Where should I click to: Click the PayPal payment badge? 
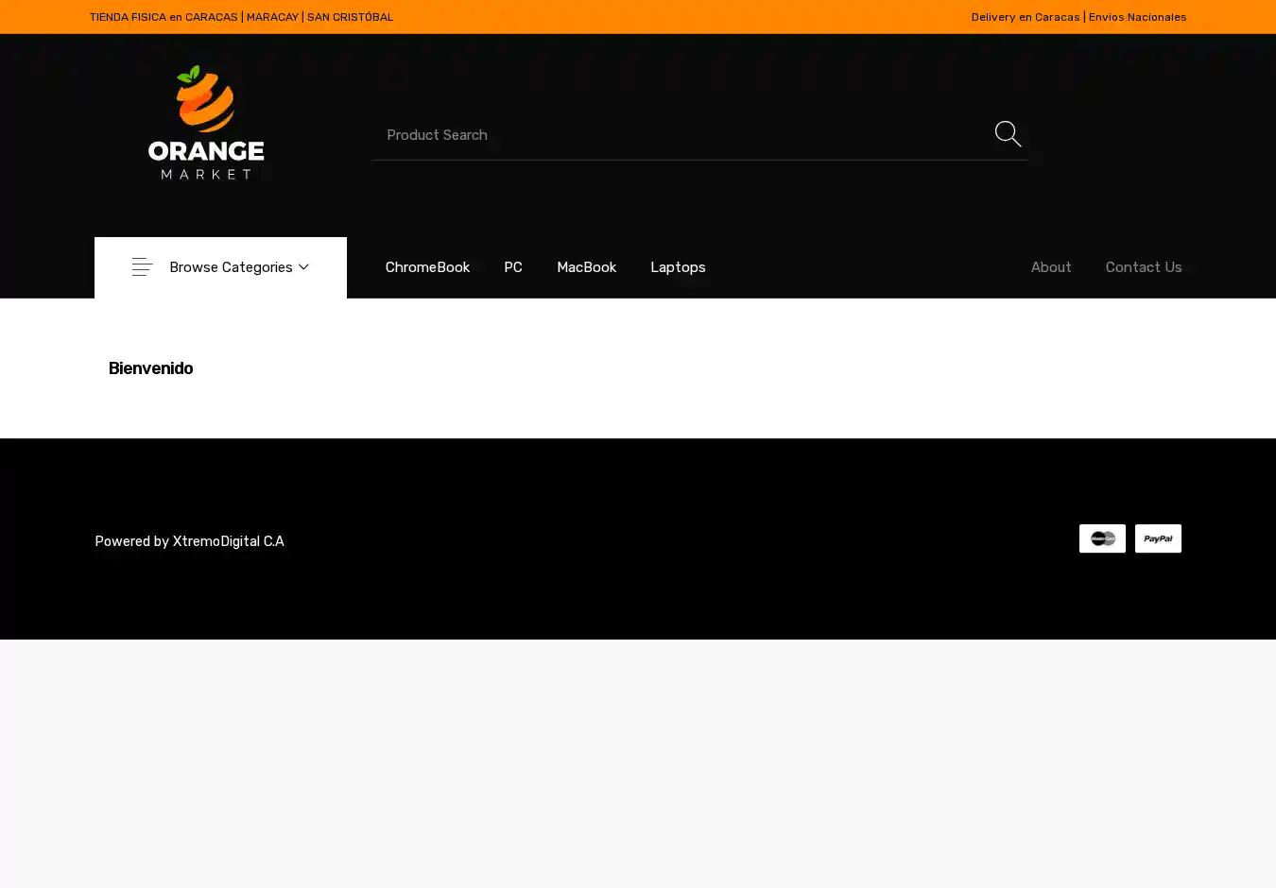coord(1158,538)
